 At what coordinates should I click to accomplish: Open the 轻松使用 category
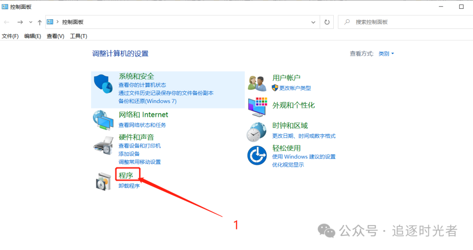click(x=286, y=148)
